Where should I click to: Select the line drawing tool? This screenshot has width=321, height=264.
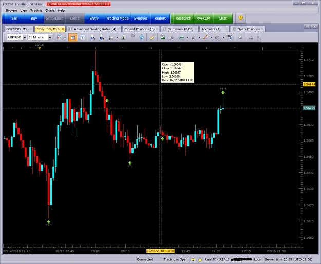[x=205, y=38]
